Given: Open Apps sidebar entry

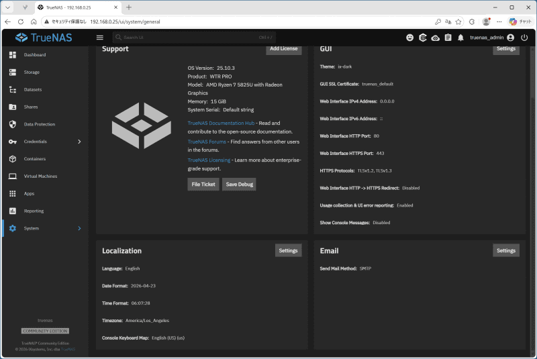Looking at the screenshot, I should (x=45, y=194).
